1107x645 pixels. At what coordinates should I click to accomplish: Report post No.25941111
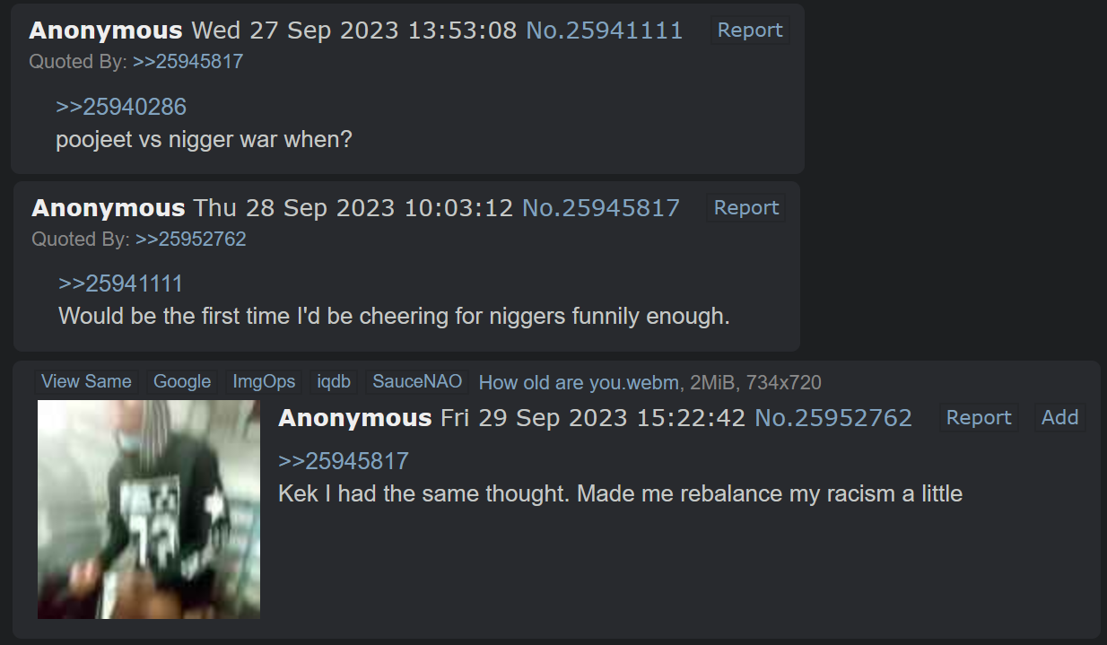[750, 30]
